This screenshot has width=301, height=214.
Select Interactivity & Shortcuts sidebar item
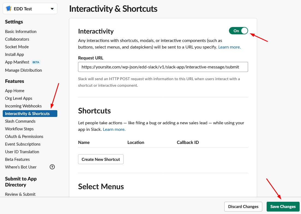coord(27,114)
